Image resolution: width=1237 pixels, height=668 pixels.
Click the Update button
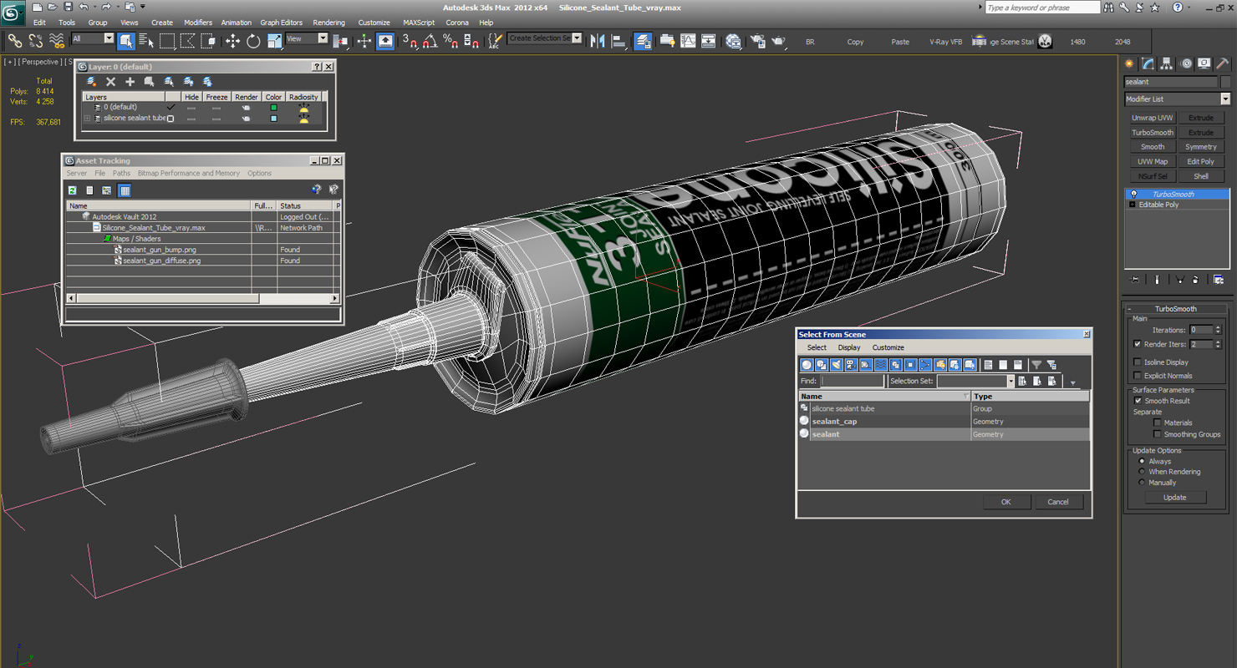click(1174, 498)
